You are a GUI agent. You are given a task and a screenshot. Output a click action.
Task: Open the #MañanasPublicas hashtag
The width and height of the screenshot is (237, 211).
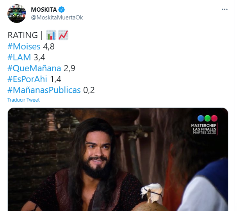point(44,90)
